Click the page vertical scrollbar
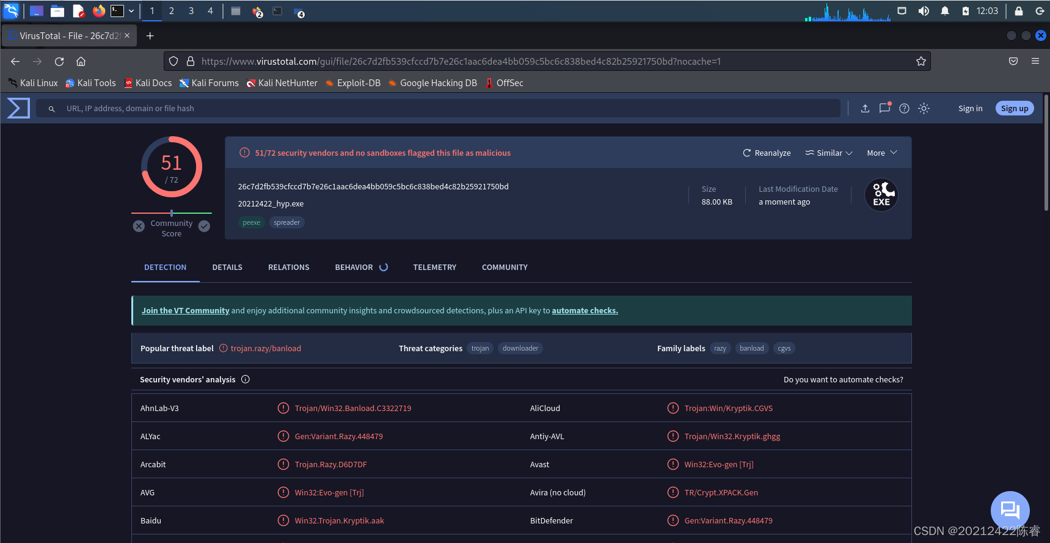The height and width of the screenshot is (543, 1050). point(1046,153)
